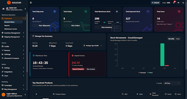Expand the Shipping Management chevron
Image resolution: width=187 pixels, height=99 pixels.
point(23,37)
